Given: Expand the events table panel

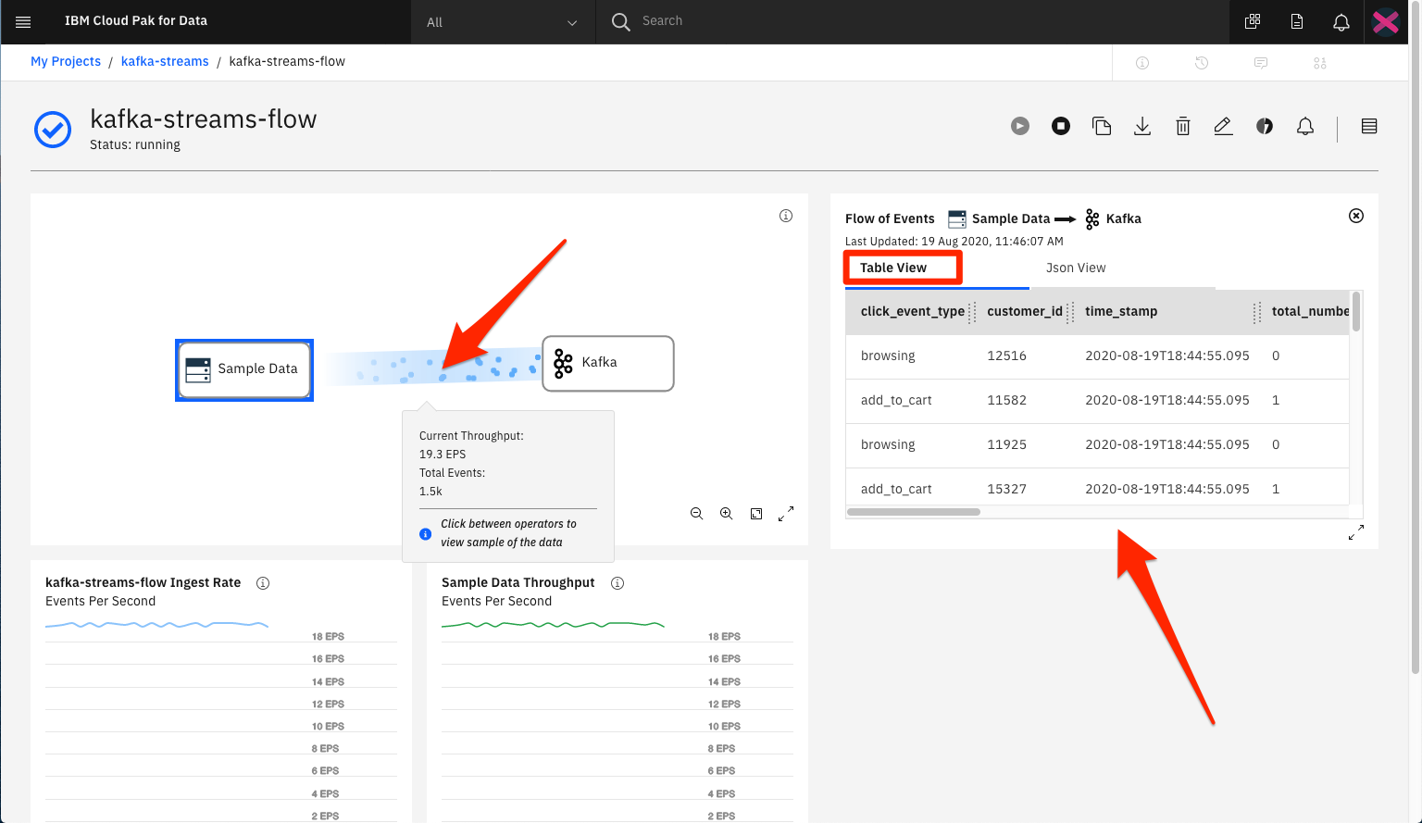Looking at the screenshot, I should click(1356, 532).
